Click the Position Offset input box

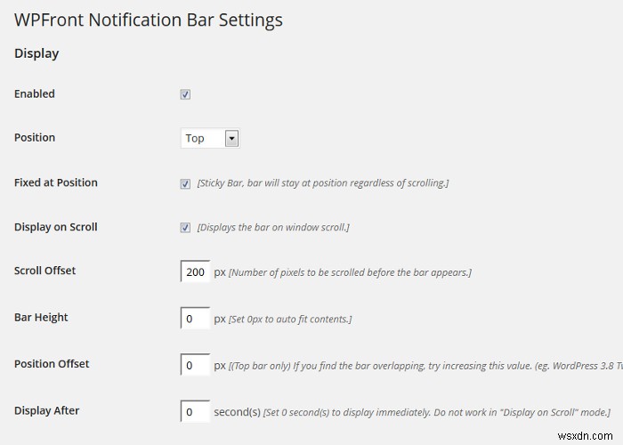coord(195,365)
